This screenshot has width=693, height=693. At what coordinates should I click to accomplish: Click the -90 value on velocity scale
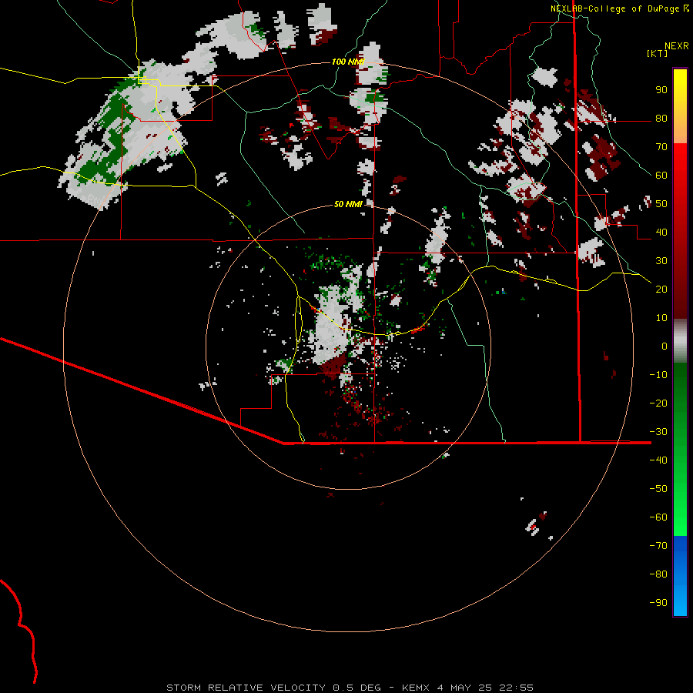[658, 602]
